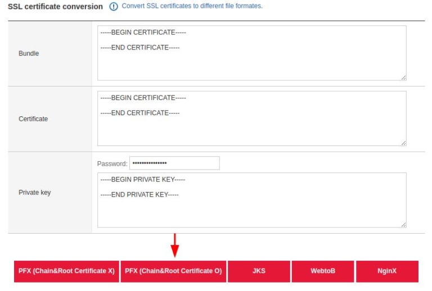The width and height of the screenshot is (432, 291).
Task: Click the info icon beside SSL certificate conversion
Action: (114, 7)
